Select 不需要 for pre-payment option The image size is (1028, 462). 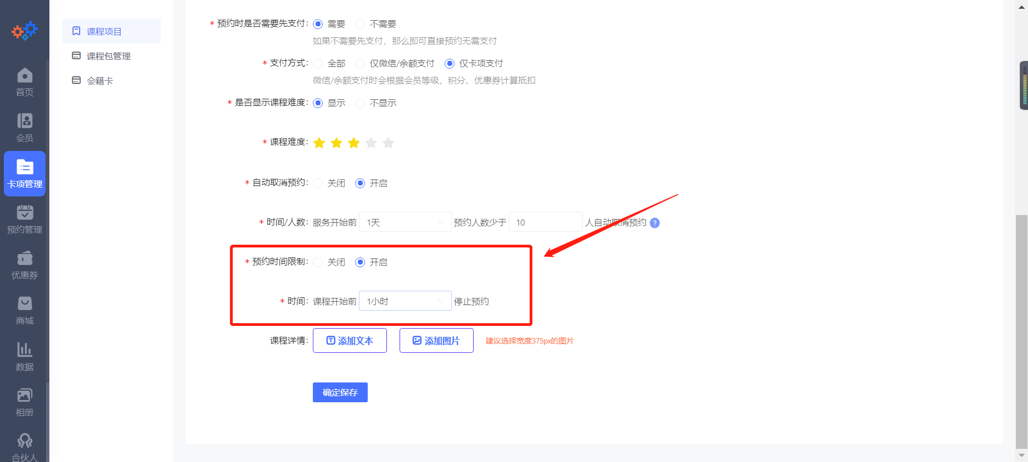click(360, 24)
